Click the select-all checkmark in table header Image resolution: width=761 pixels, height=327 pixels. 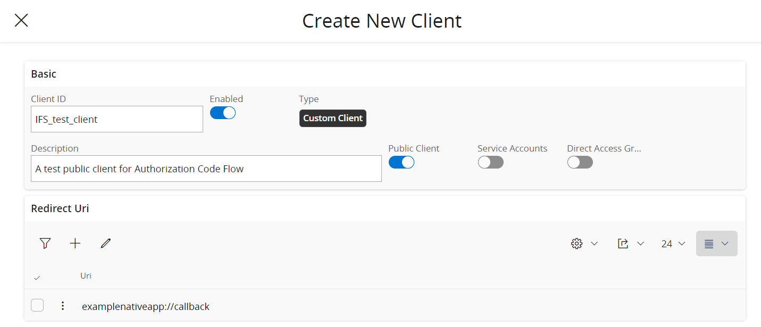click(x=37, y=278)
